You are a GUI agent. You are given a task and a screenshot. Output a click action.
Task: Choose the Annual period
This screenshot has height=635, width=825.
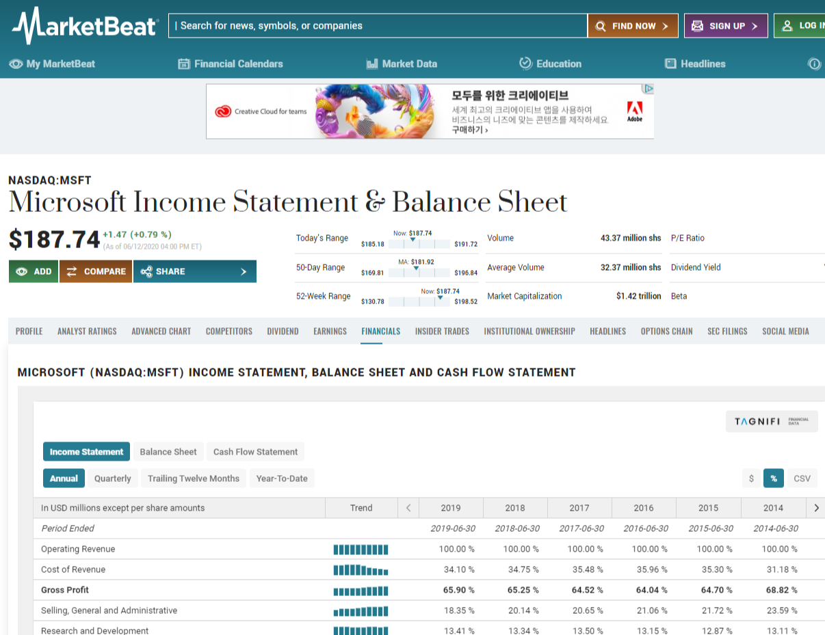(64, 478)
